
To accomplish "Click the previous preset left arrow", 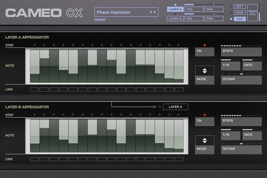I will point(151,12).
